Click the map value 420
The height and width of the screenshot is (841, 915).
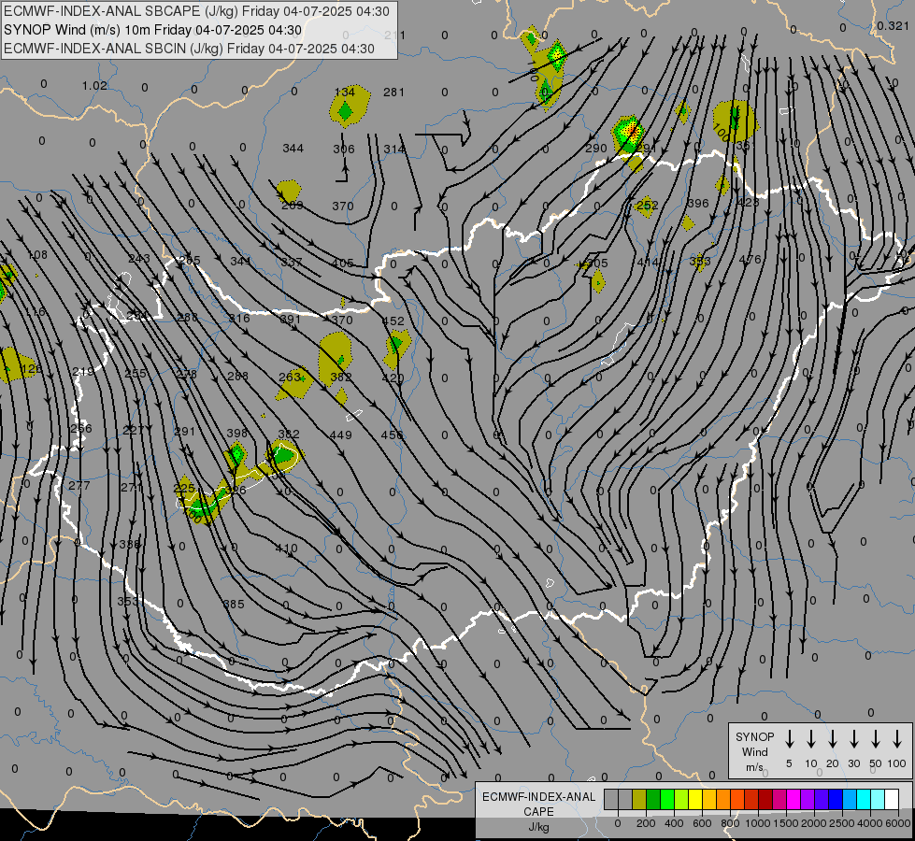[x=393, y=378]
